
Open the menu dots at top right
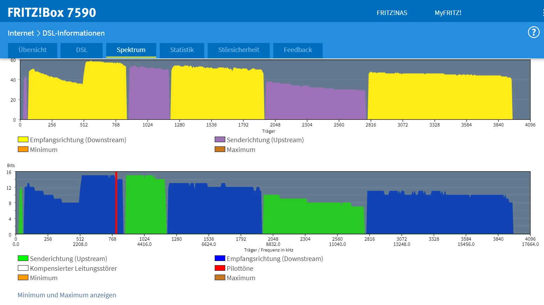tap(543, 13)
